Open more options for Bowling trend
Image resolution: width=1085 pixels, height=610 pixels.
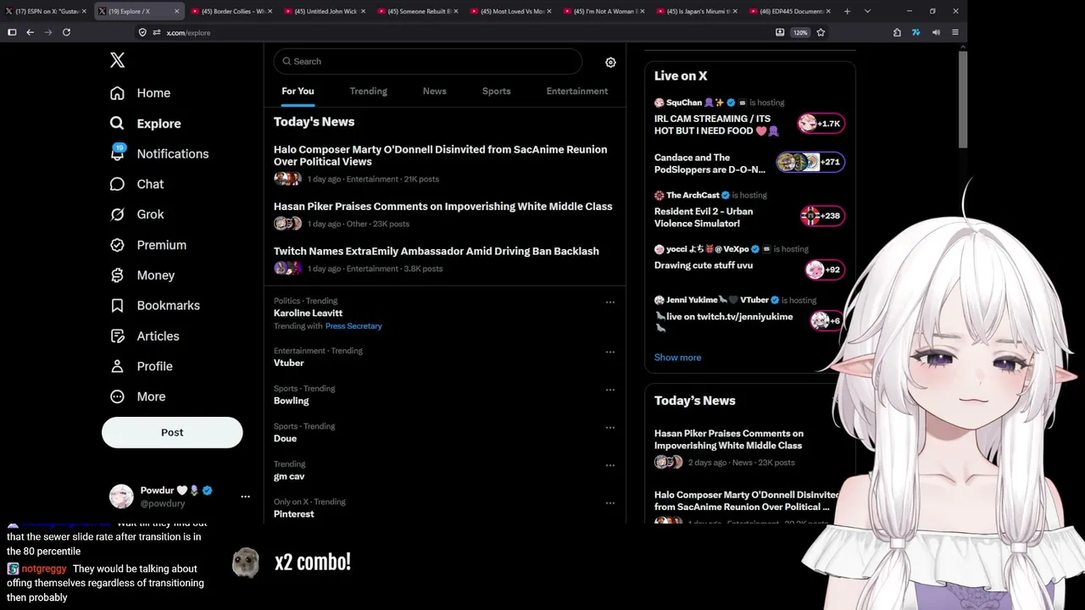(609, 390)
